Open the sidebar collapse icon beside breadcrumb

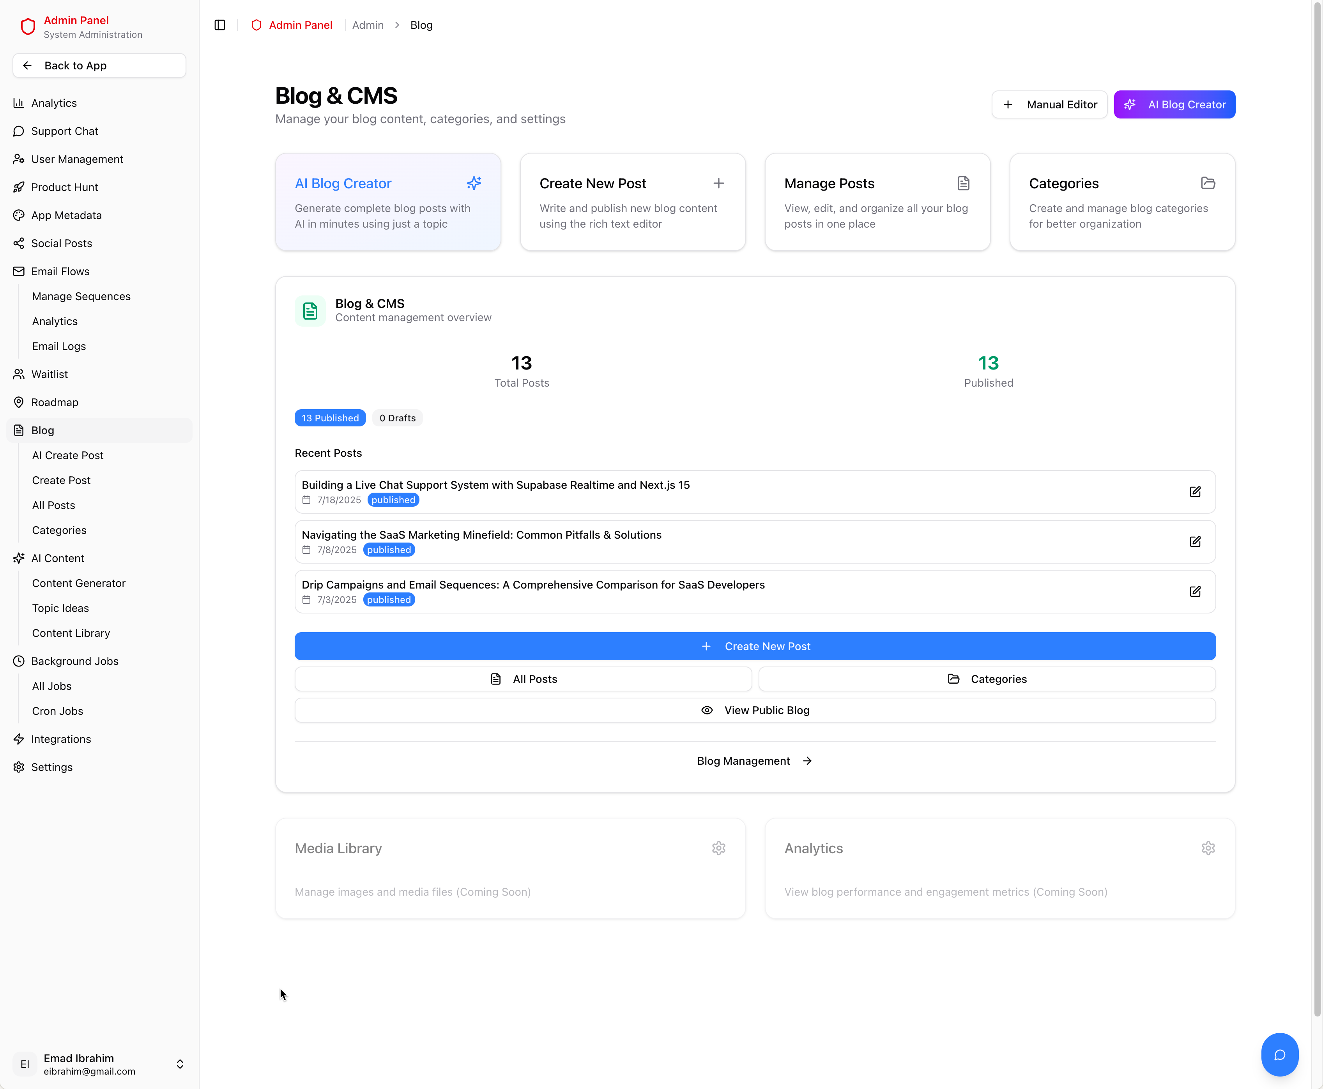[219, 25]
